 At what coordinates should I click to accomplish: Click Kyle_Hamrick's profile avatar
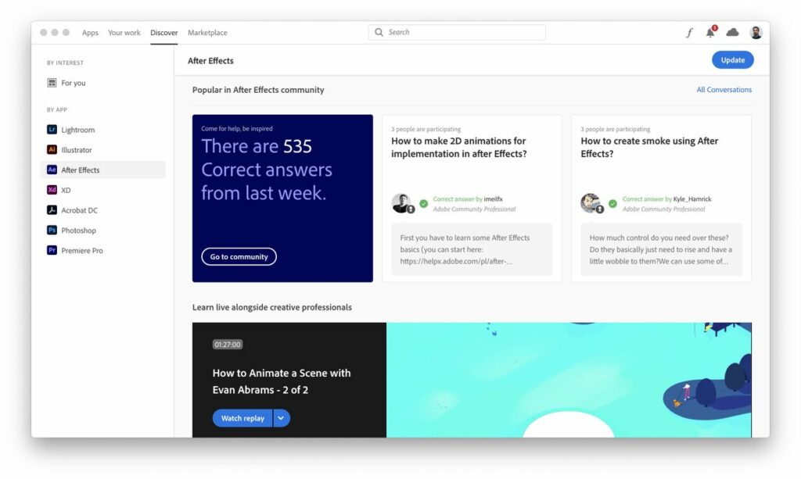(591, 203)
